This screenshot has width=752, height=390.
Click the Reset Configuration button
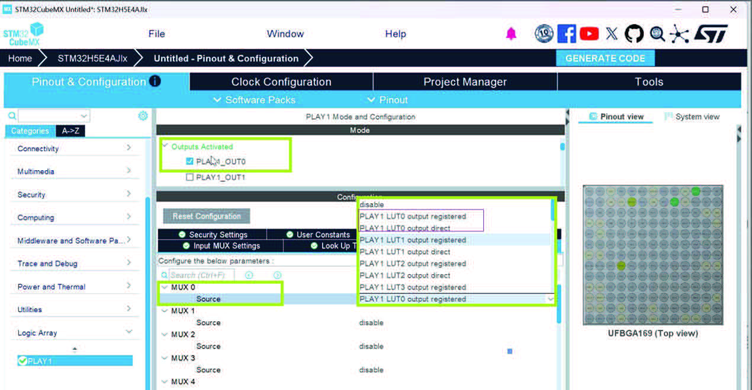(207, 216)
